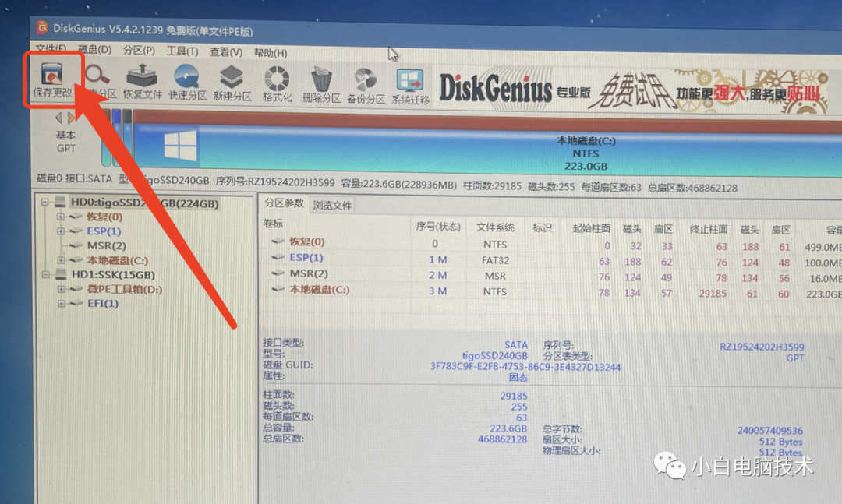Click the Delete Partition (删除分区) icon
This screenshot has height=504, width=842.
click(x=321, y=85)
